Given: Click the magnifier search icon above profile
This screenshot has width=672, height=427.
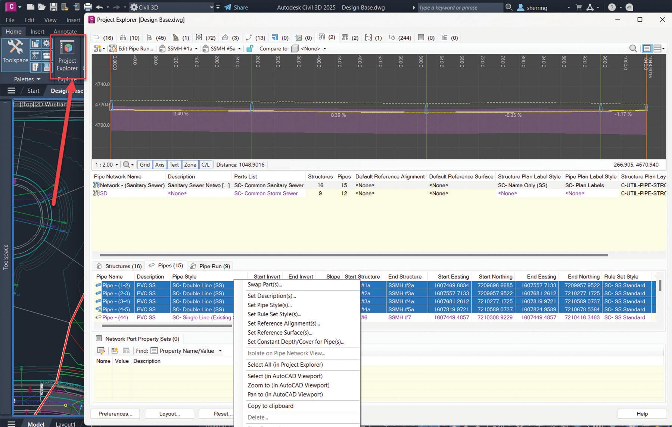Looking at the screenshot, I should point(633,48).
